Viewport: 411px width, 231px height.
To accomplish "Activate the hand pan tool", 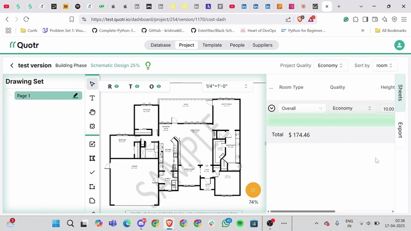I will click(92, 112).
